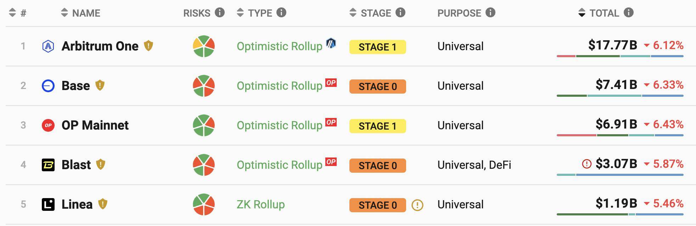The width and height of the screenshot is (696, 226).
Task: Open the OP Mainnet project link
Action: 95,125
